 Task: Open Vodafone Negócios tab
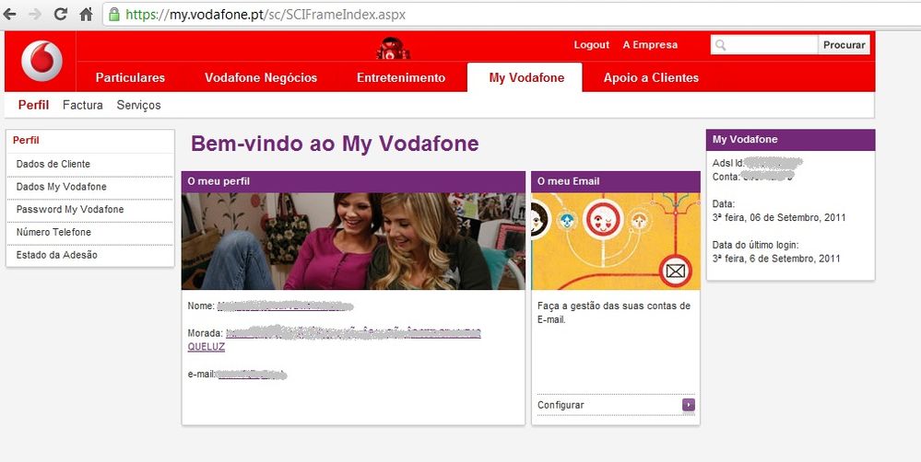(x=261, y=77)
